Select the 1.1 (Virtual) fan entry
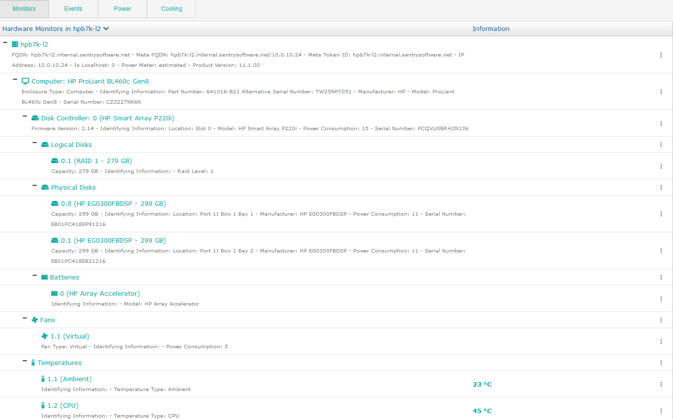The image size is (673, 419). coord(70,336)
